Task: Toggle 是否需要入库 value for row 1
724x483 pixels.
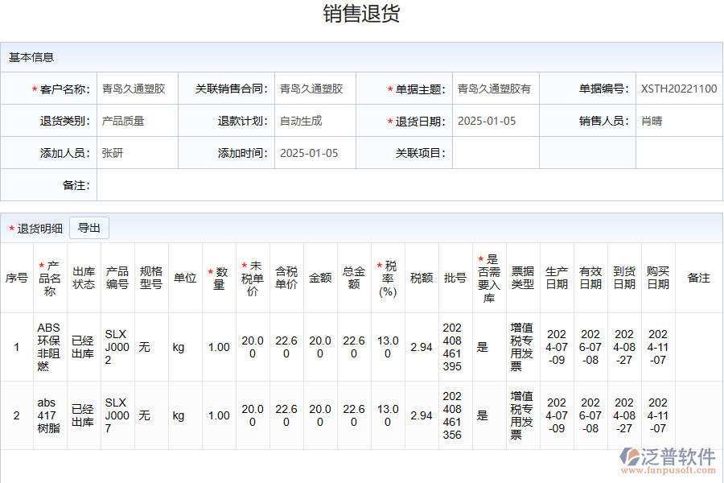Action: [483, 348]
